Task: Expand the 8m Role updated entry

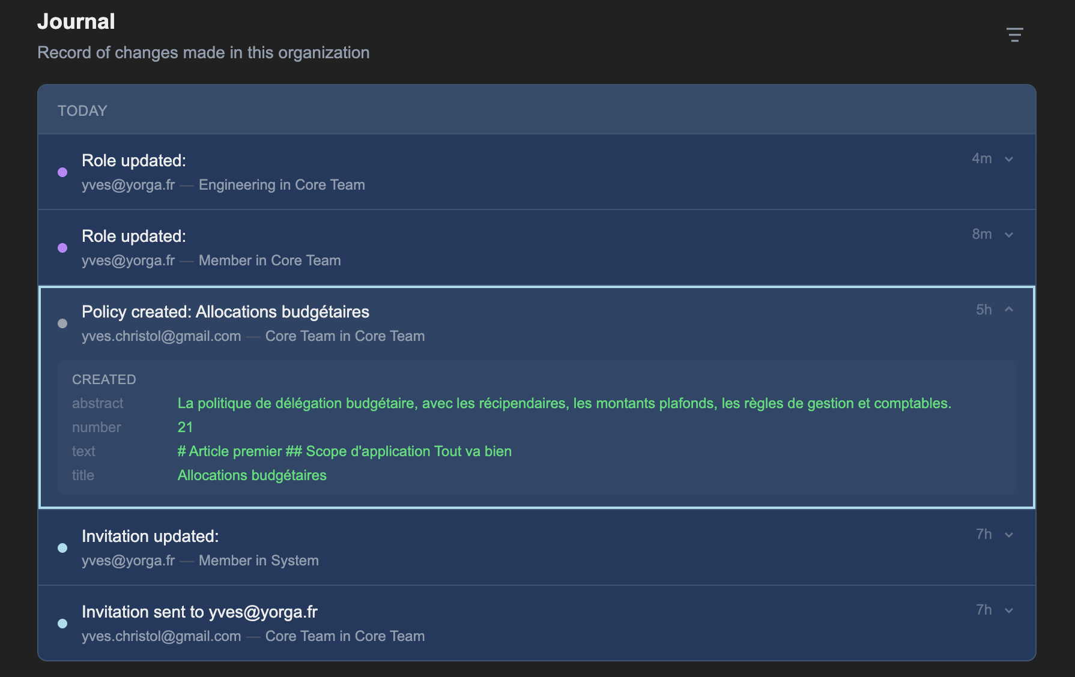Action: pyautogui.click(x=1009, y=235)
